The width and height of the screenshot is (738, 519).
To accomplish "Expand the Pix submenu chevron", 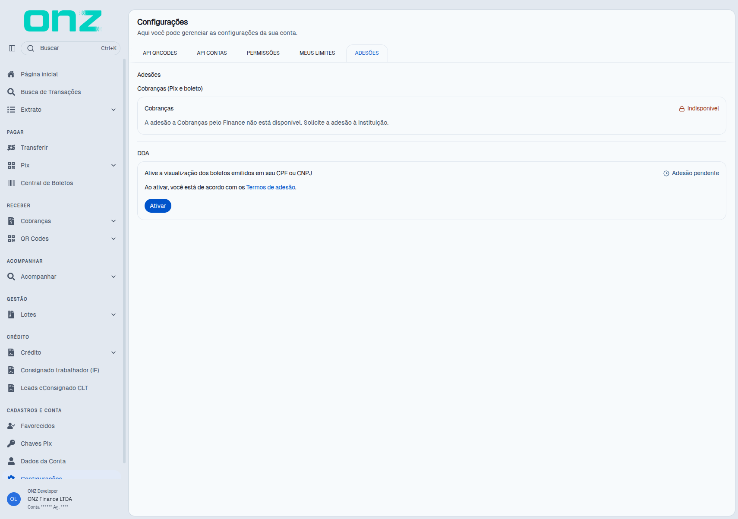I will tap(114, 165).
